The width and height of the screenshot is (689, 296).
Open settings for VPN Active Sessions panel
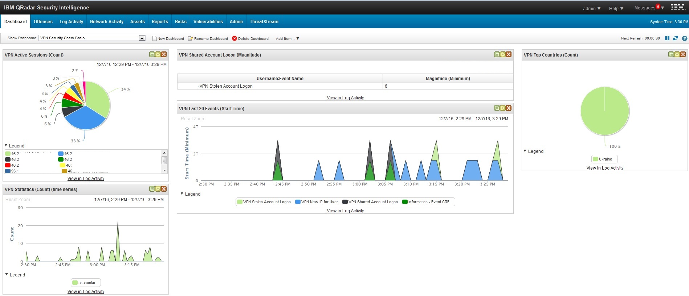158,55
